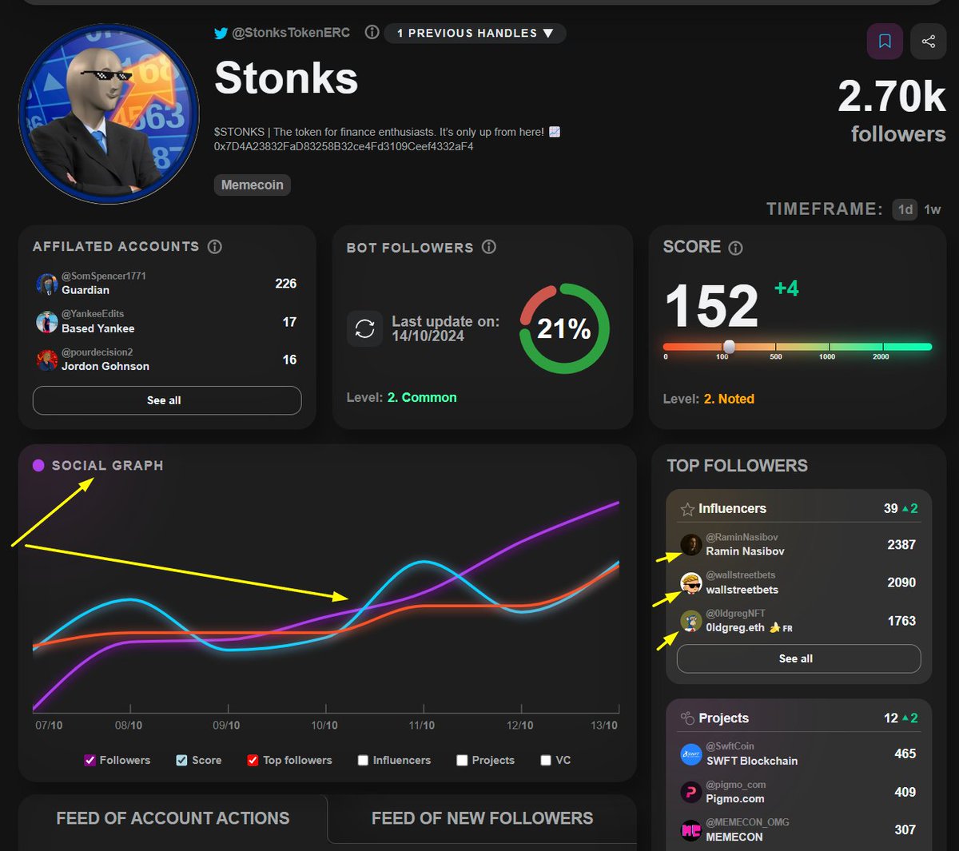The width and height of the screenshot is (959, 851).
Task: Click the purple Social Graph dot
Action: pyautogui.click(x=38, y=465)
